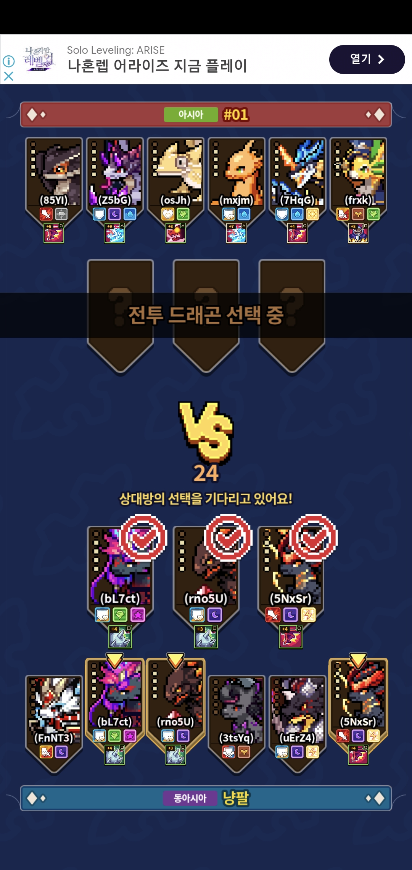Uncheck the selected (5NxSr) dragon checkmark
Screen dimensions: 412x870
point(314,537)
